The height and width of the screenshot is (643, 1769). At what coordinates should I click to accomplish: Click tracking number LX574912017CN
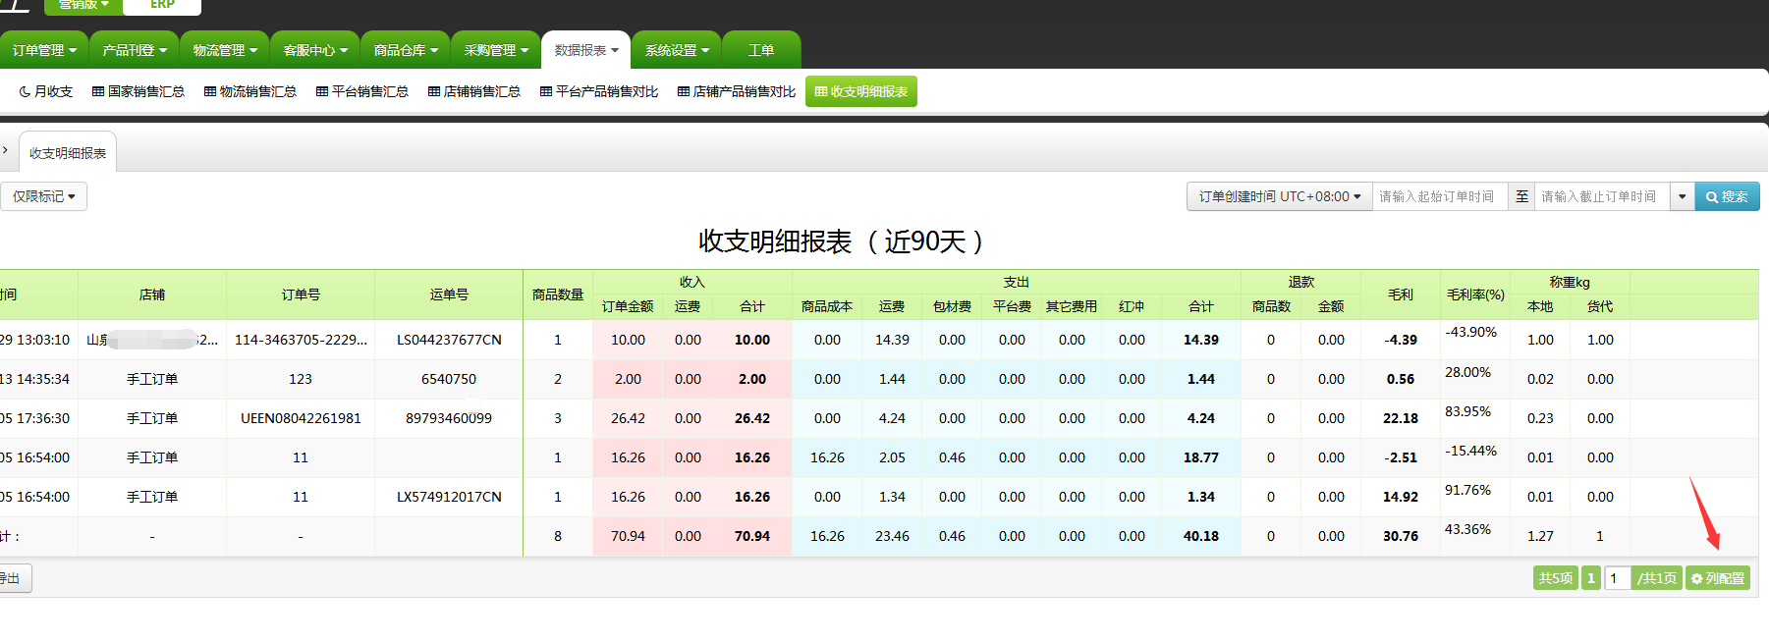tap(449, 497)
